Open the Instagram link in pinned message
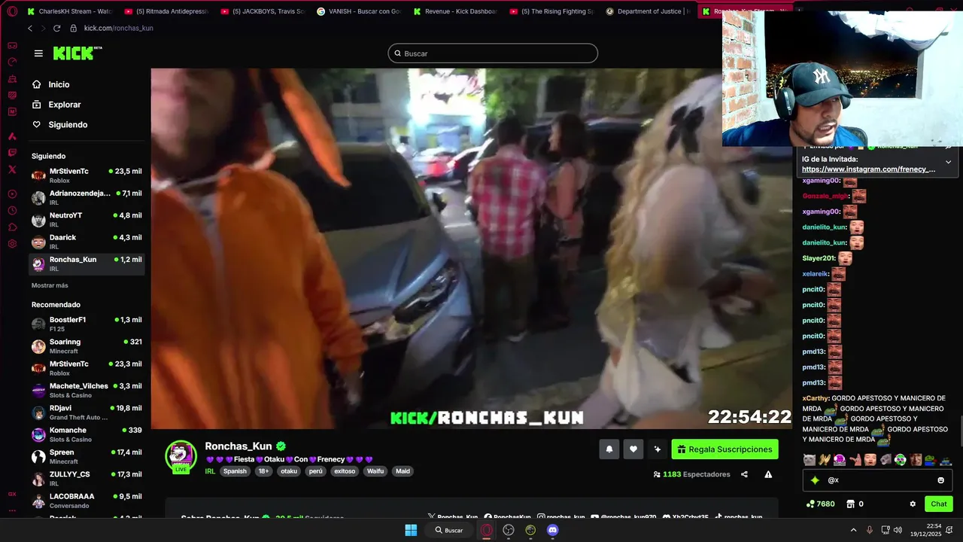 point(869,169)
